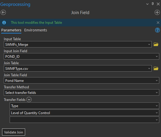The height and width of the screenshot is (137, 161).
Task: Click the SWMFs_Merge input table field
Action: click(x=78, y=44)
